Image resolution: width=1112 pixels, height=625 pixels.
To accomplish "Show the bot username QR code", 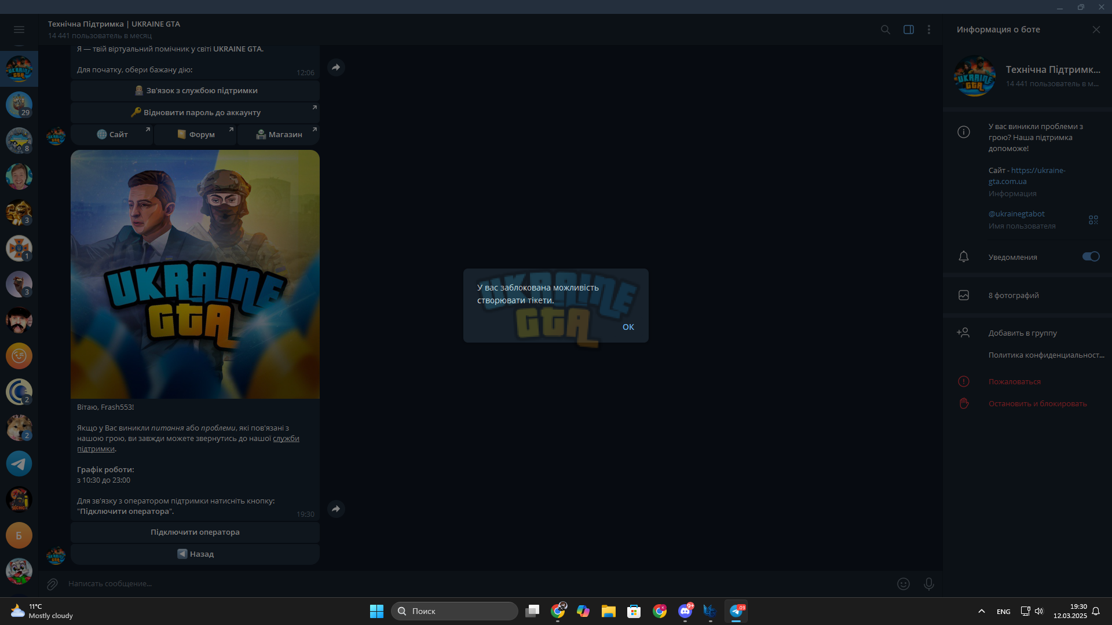I will 1093,220.
